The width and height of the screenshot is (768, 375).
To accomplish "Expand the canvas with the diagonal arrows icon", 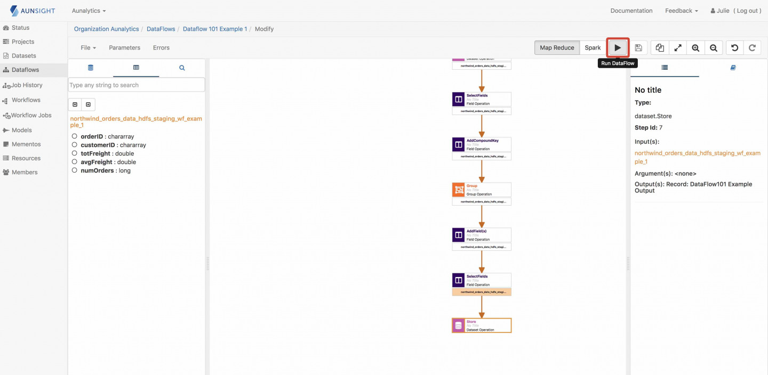I will 678,47.
